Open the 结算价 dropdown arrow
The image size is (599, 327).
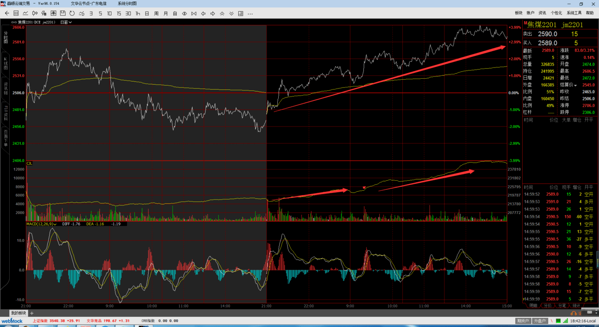click(x=575, y=85)
